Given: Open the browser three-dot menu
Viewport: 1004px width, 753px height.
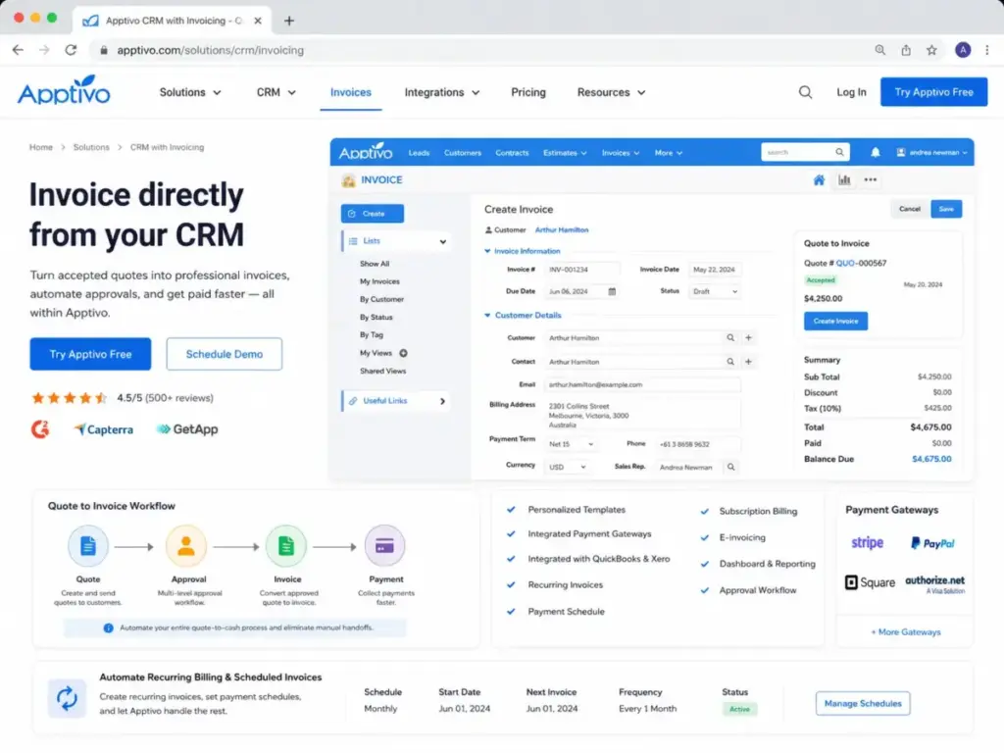Looking at the screenshot, I should 986,50.
